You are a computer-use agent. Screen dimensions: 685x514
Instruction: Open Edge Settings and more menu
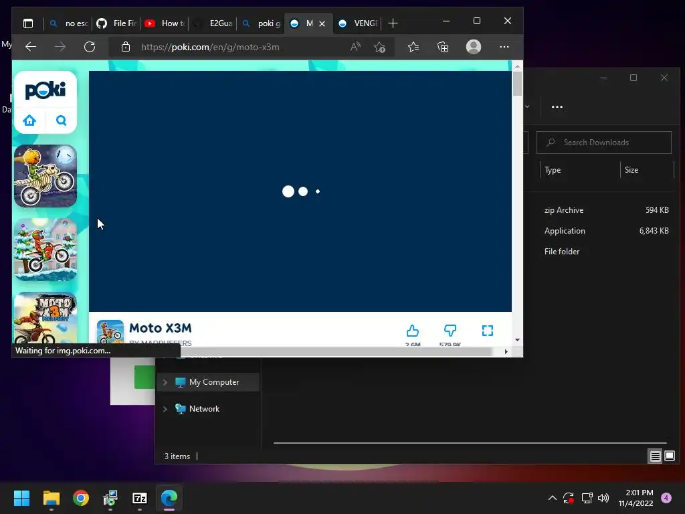click(504, 47)
